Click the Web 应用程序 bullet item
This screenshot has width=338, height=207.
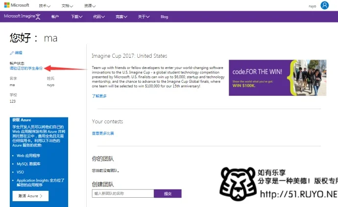point(28,156)
